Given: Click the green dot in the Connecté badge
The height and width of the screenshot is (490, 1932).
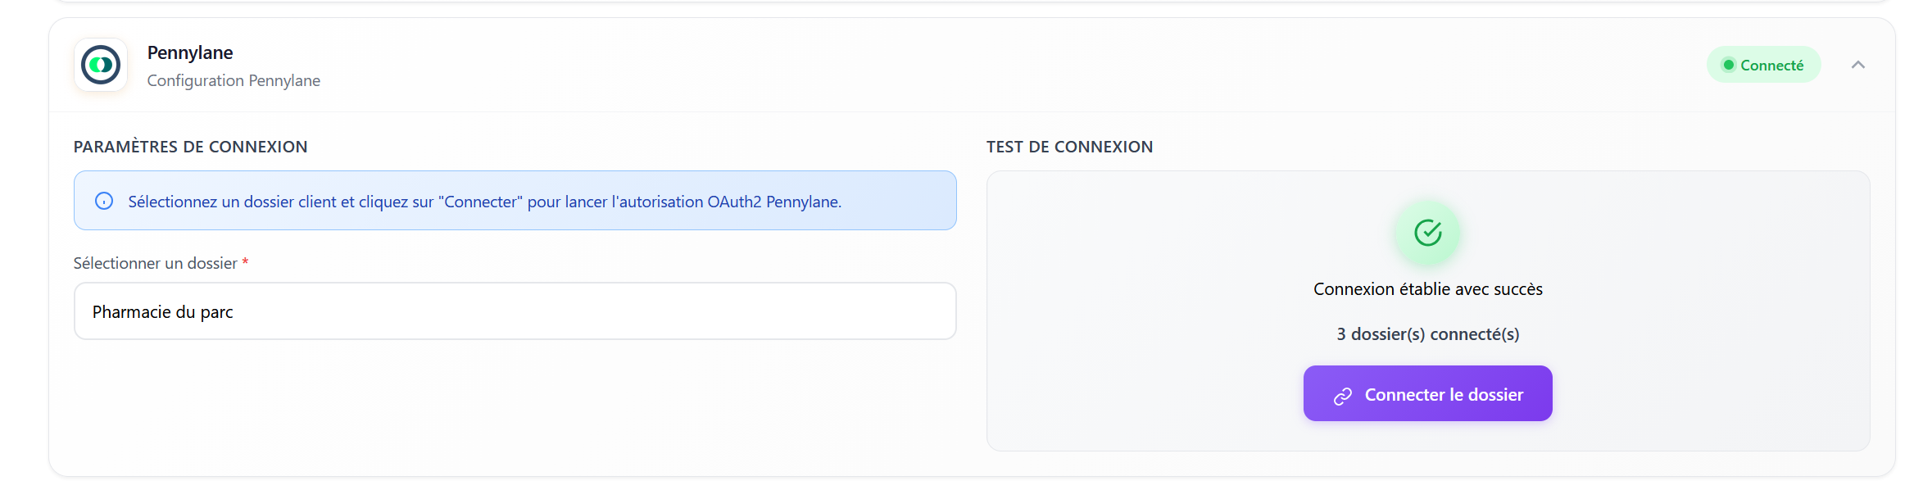Looking at the screenshot, I should coord(1728,65).
